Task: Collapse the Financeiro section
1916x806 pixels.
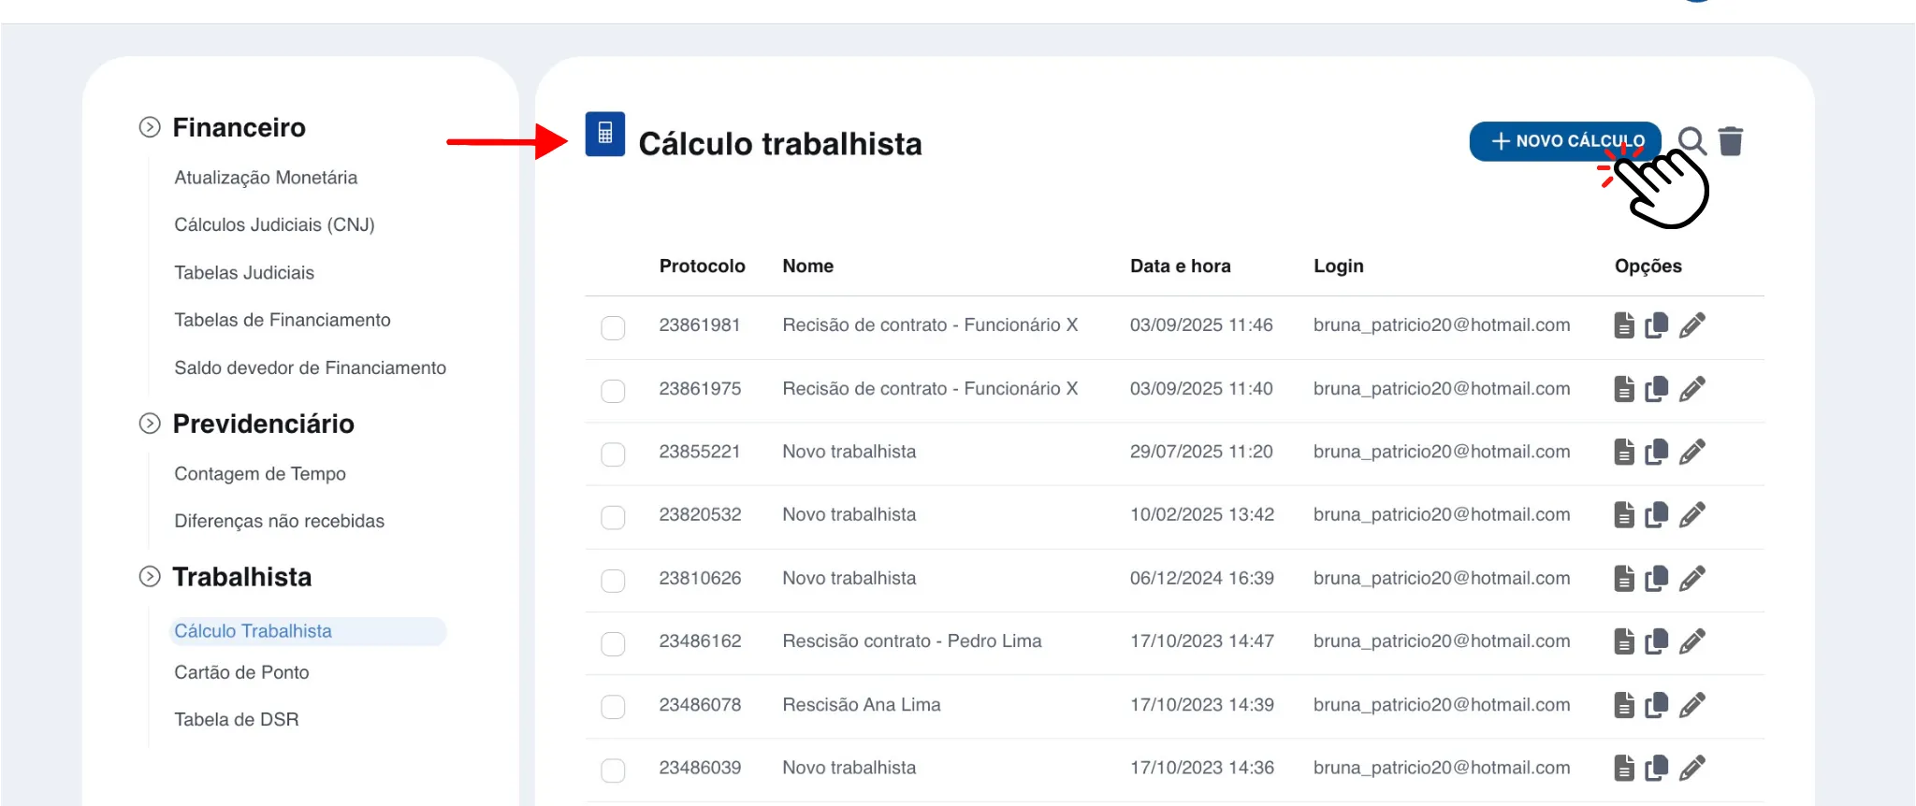Action: click(150, 127)
